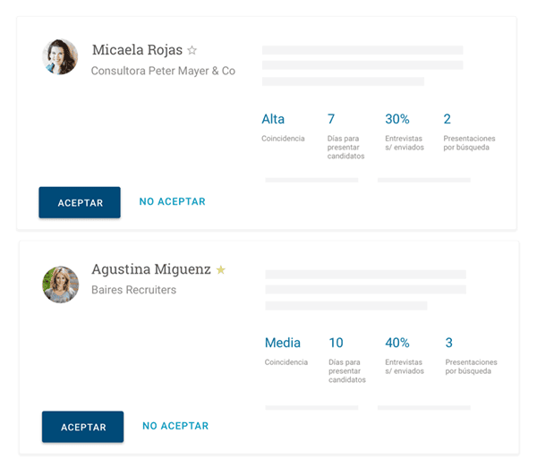This screenshot has height=467, width=537.
Task: Select the 10 días para presentar stat
Action: [336, 343]
